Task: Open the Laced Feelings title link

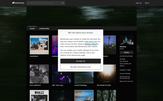Action: (81, 85)
